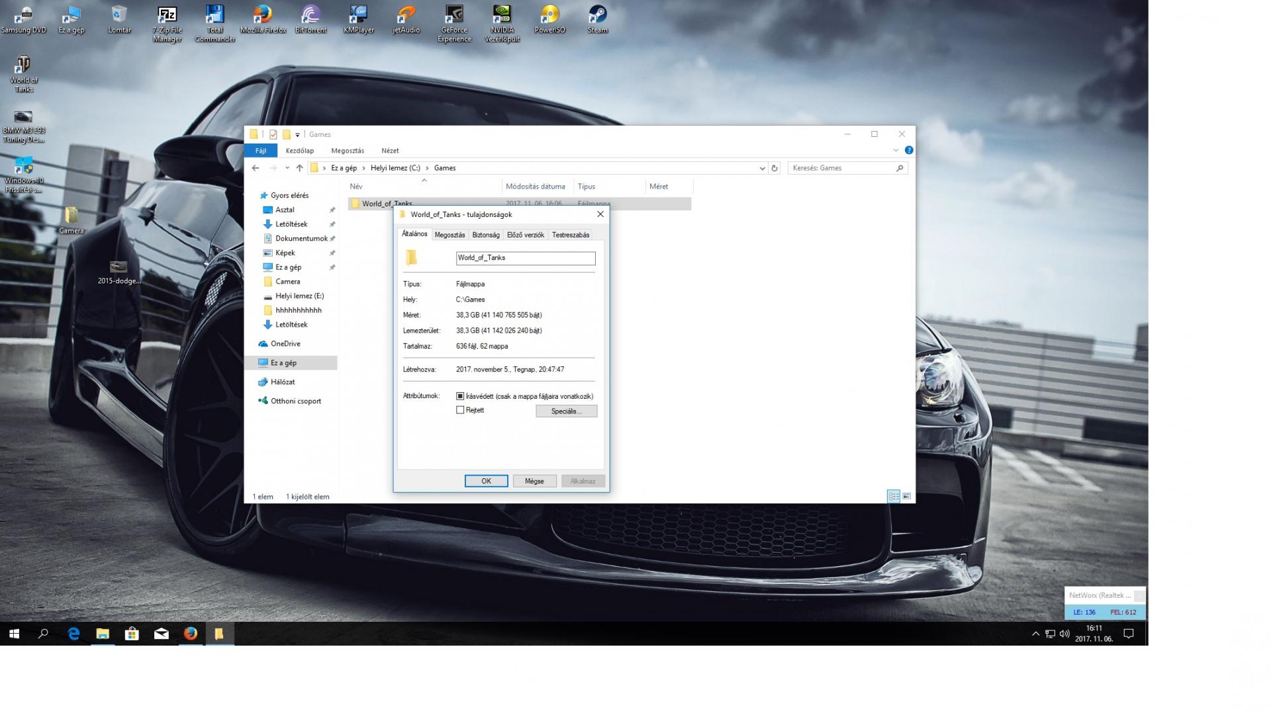Open the Fájl menu tab
This screenshot has width=1271, height=715.
pyautogui.click(x=261, y=150)
